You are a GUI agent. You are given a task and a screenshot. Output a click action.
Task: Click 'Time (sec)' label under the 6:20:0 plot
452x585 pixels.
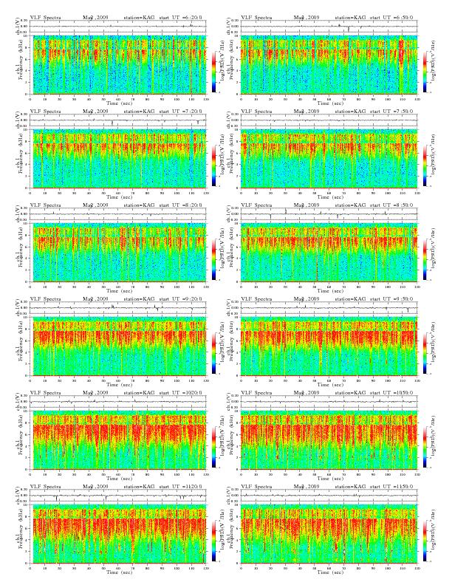[120, 103]
